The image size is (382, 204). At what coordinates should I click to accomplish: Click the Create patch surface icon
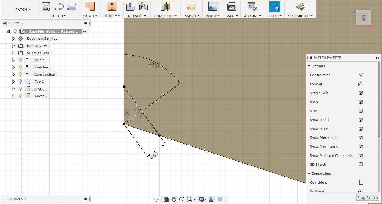point(90,6)
